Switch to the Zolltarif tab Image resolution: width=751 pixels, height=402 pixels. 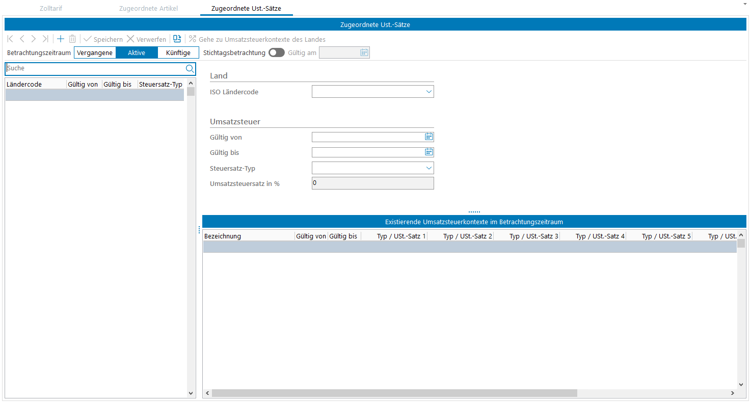(x=51, y=9)
